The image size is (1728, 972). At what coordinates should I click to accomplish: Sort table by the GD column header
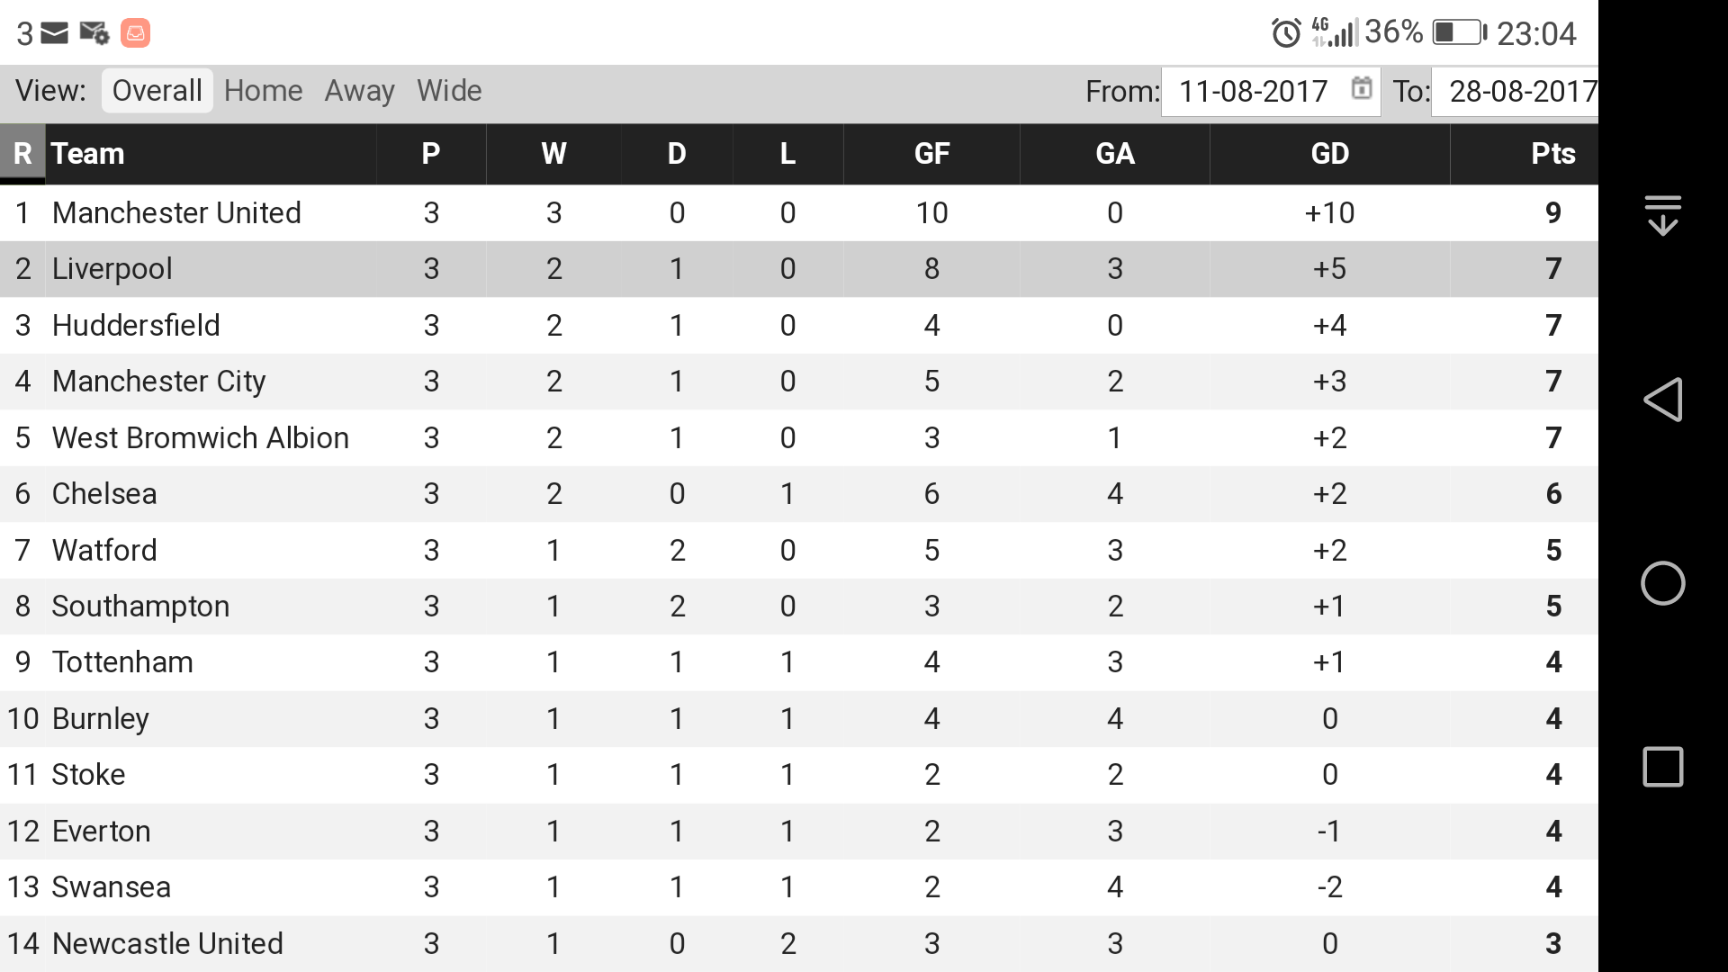click(1329, 154)
